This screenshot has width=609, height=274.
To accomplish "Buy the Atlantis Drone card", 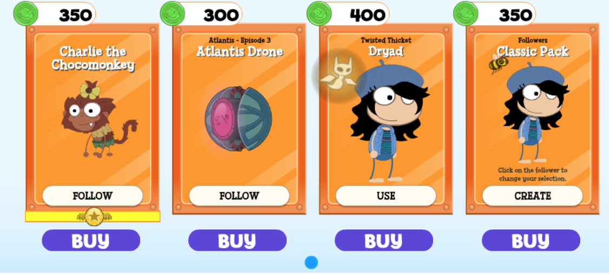I will click(237, 240).
